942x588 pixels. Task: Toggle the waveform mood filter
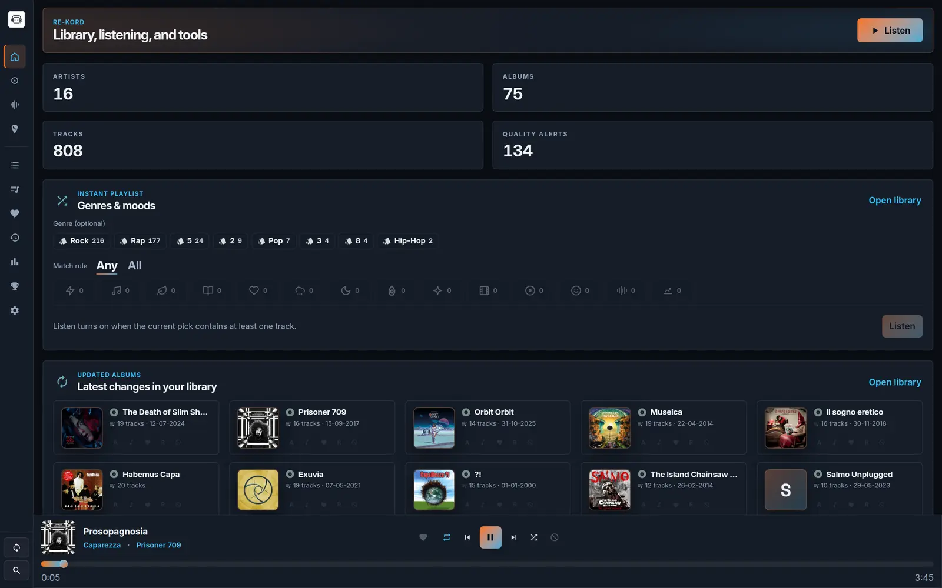click(626, 290)
